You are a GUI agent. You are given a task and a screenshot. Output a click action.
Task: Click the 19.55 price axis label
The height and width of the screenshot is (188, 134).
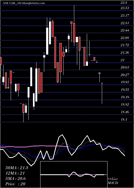coord(125,89)
